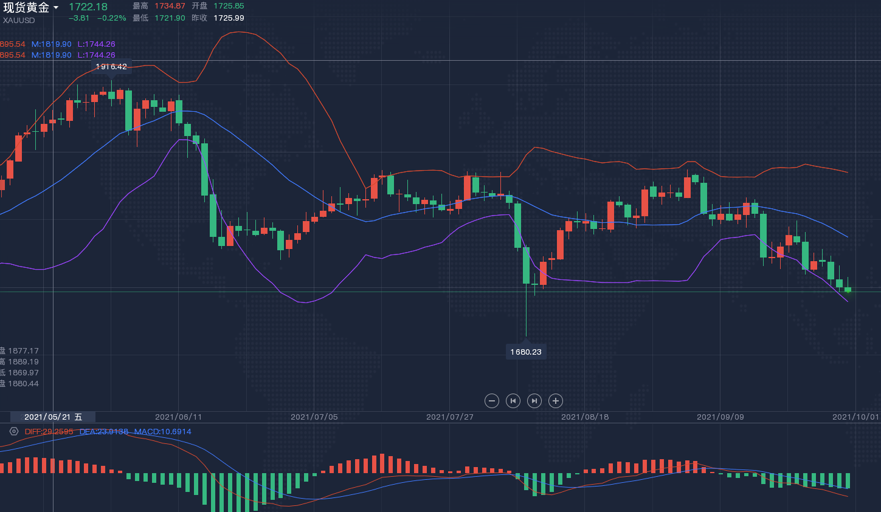Click the MACD:10.6914 legend value

click(x=162, y=432)
